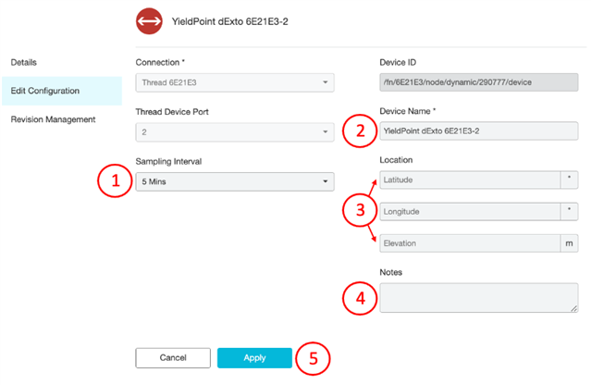Image resolution: width=591 pixels, height=385 pixels.
Task: Click the Notes resize handle corner
Action: pos(574,308)
